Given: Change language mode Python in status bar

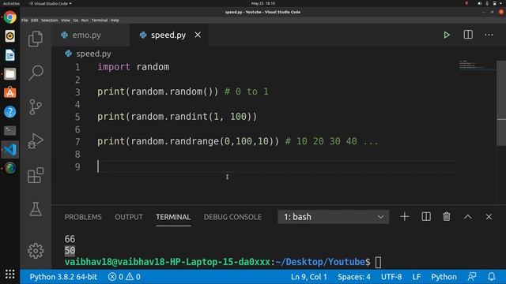Looking at the screenshot, I should (444, 277).
